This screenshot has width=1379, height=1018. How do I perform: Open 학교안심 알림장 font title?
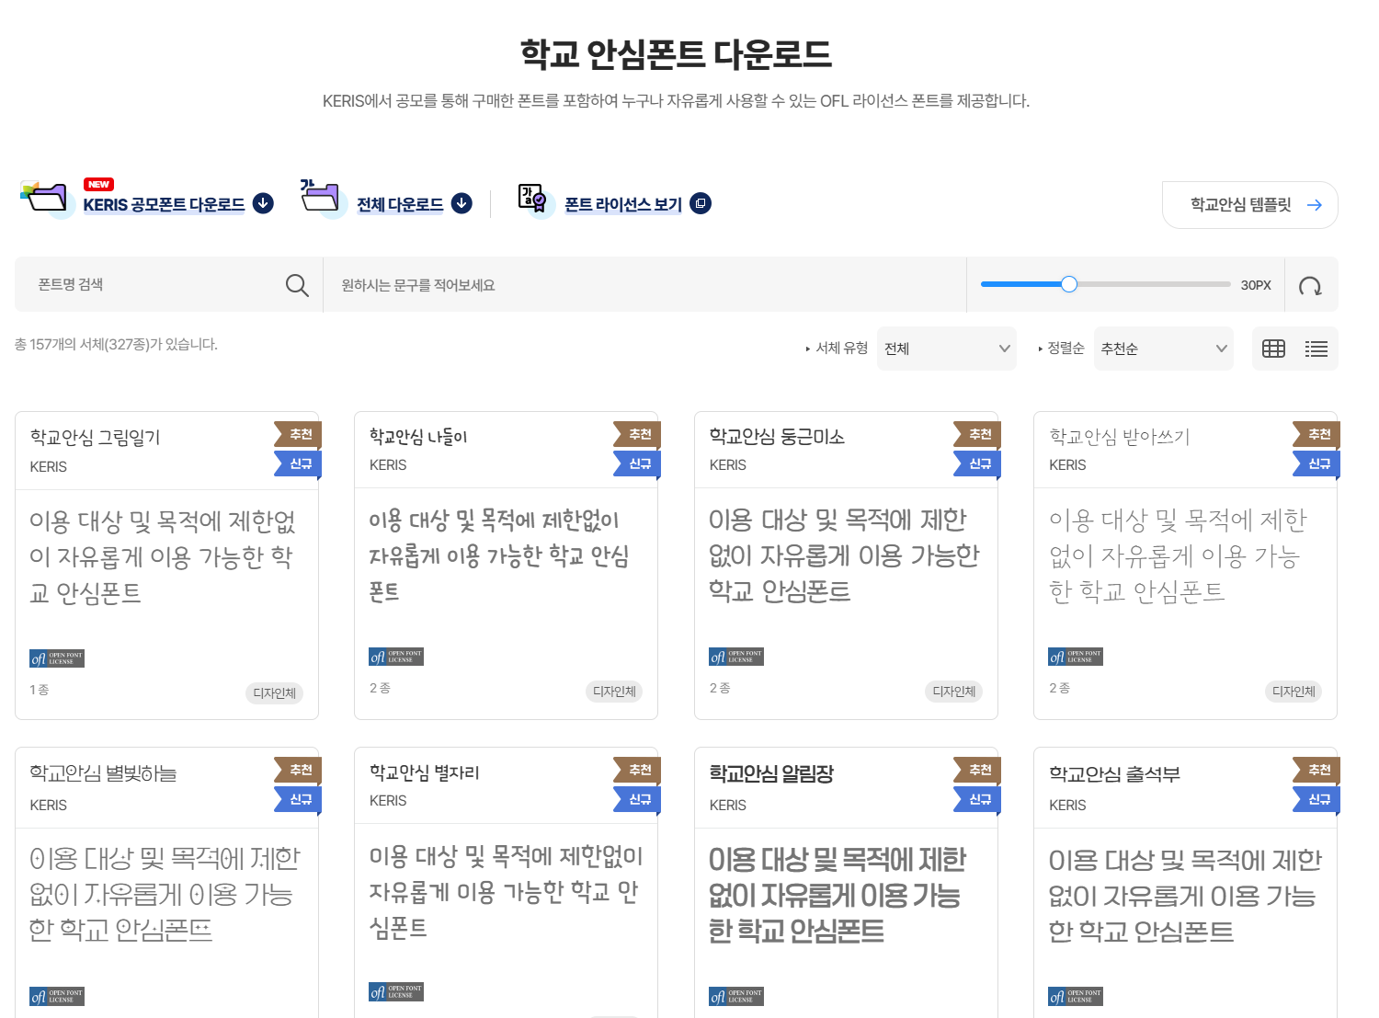pyautogui.click(x=771, y=773)
